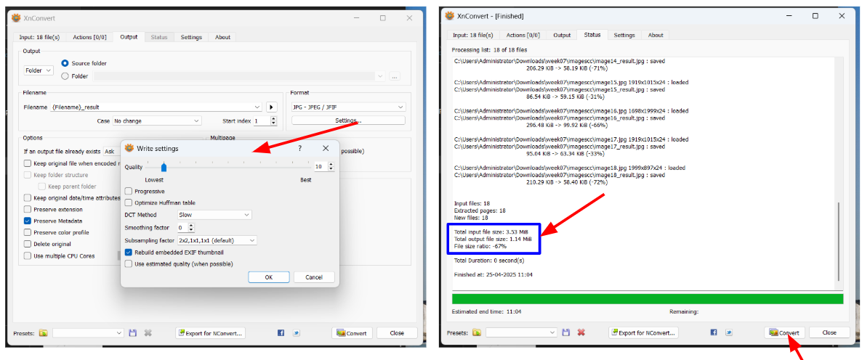The height and width of the screenshot is (360, 862).
Task: Open Facebook icon in Finished window
Action: pyautogui.click(x=714, y=332)
